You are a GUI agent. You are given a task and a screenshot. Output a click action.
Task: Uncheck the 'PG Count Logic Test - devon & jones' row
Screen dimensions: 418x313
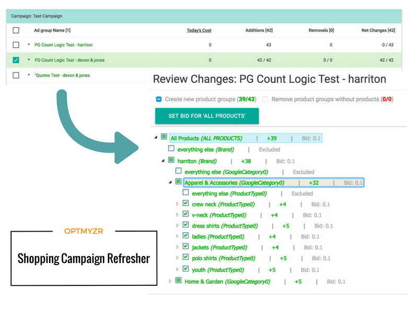tap(16, 60)
